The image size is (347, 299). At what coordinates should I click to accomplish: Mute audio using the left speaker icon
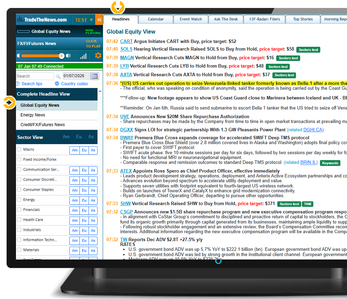pyautogui.click(x=18, y=56)
